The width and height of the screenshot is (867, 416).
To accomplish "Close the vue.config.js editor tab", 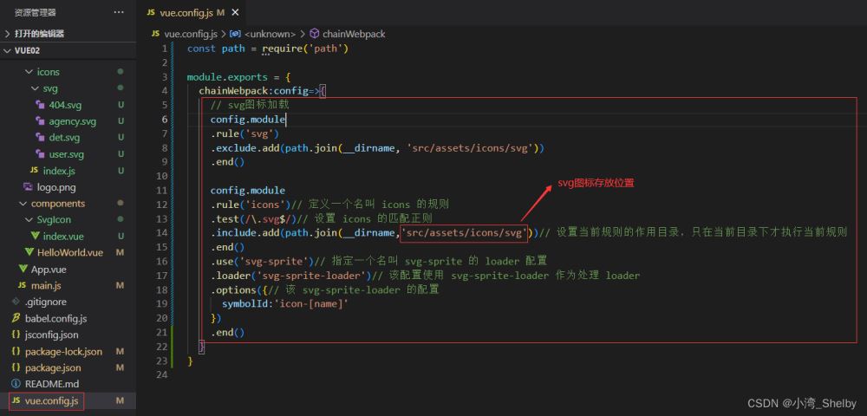I will pyautogui.click(x=234, y=13).
